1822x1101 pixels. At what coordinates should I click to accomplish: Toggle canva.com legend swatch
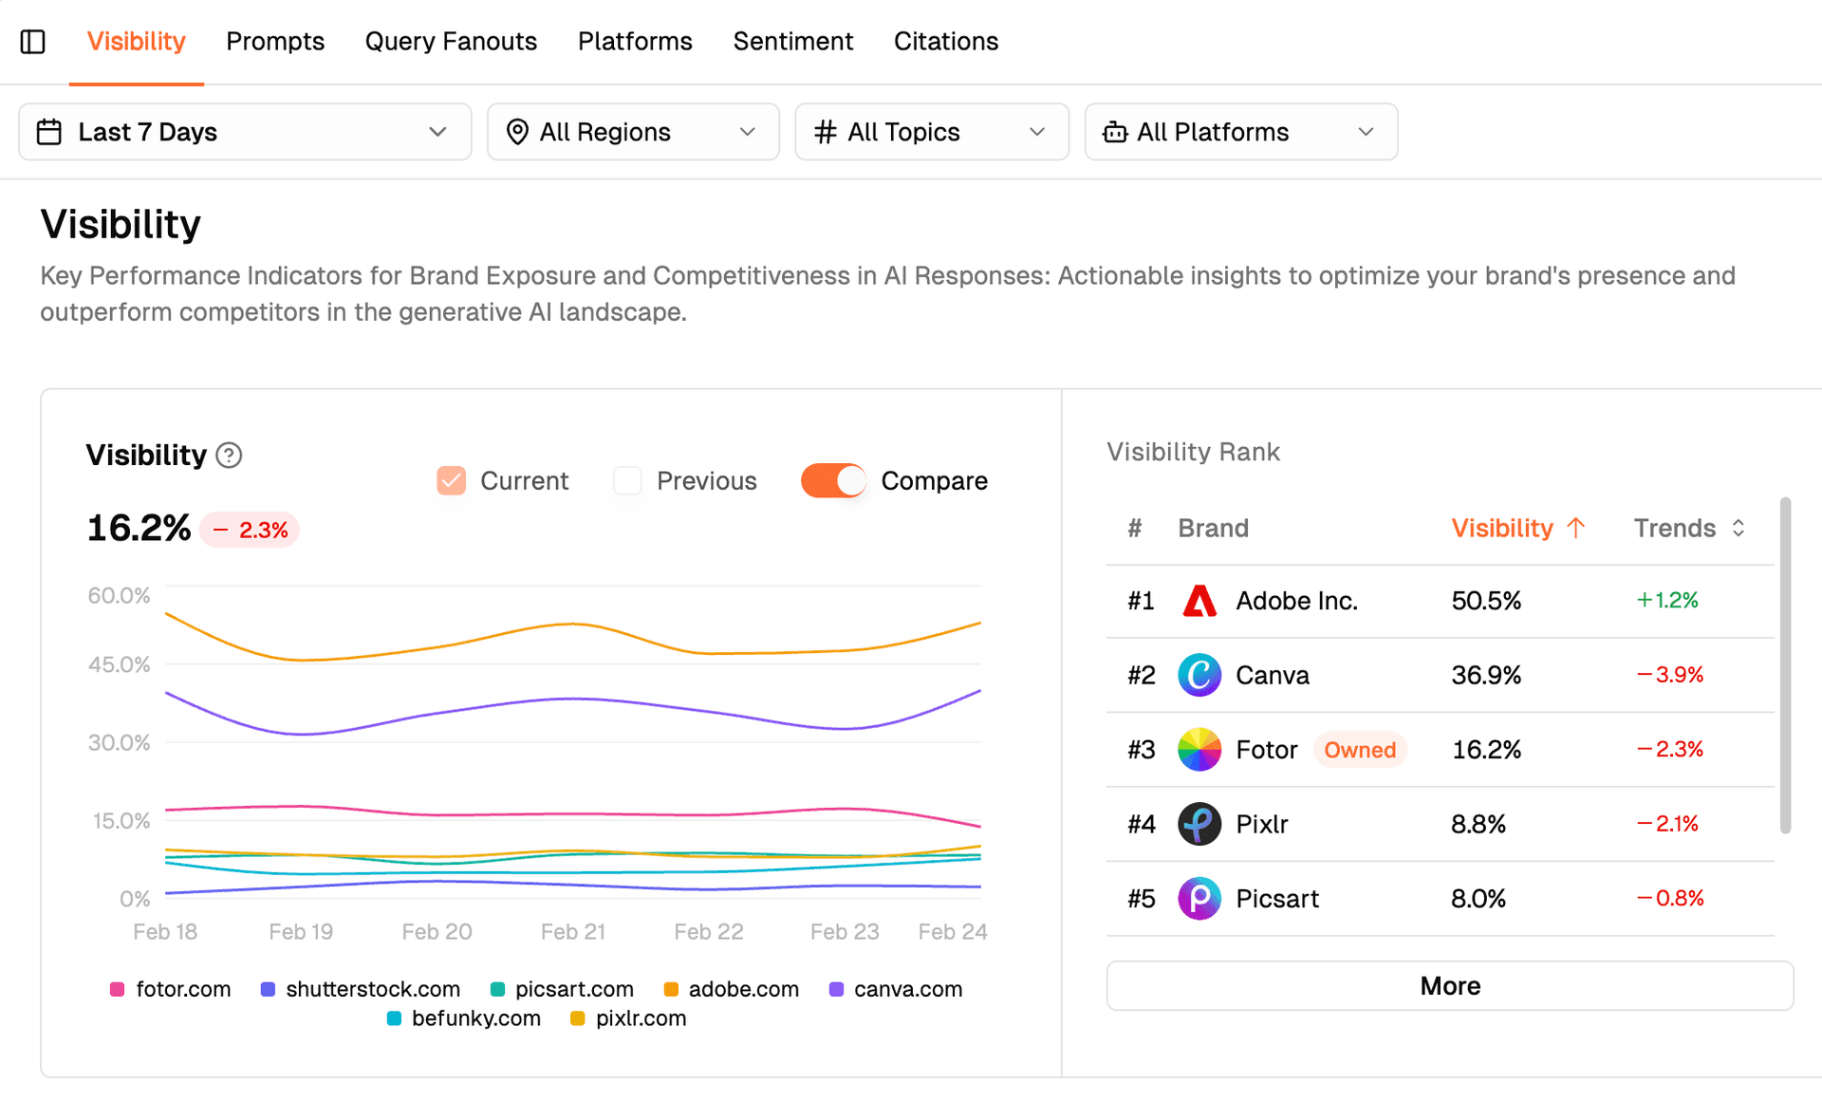(x=836, y=990)
